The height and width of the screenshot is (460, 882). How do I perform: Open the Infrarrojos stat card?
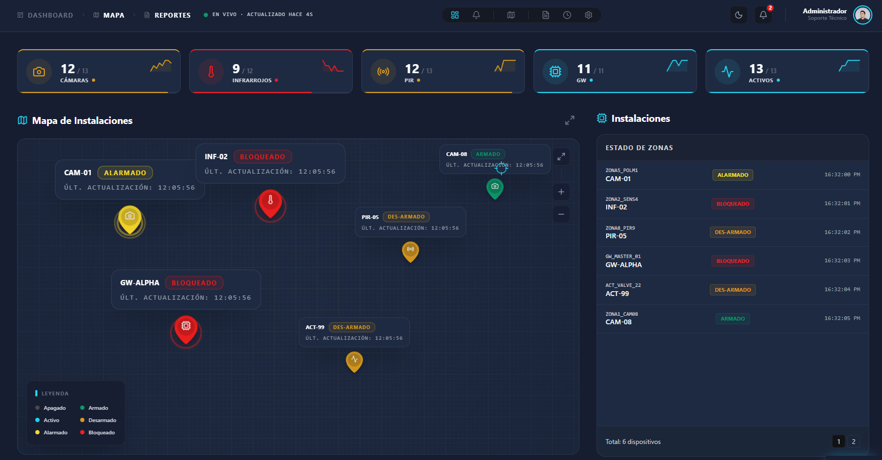271,71
